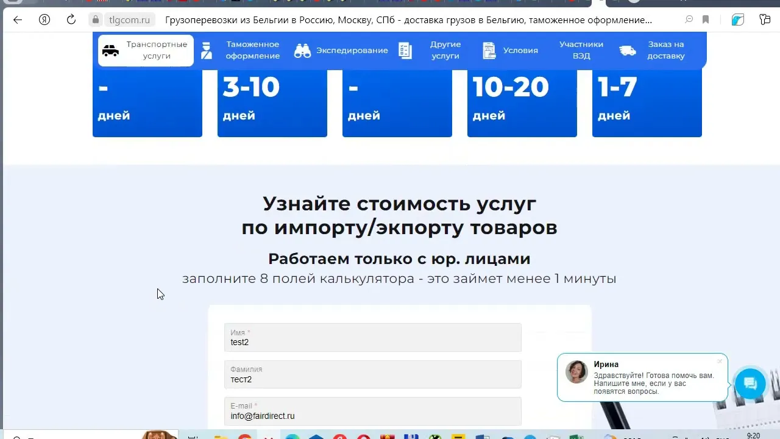Viewport: 780px width, 439px height.
Task: Open the Участники ВЭД section
Action: (x=581, y=50)
